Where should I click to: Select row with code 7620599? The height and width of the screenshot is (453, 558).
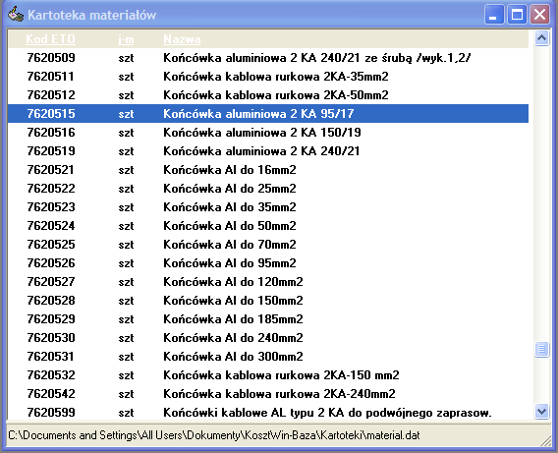pos(268,413)
